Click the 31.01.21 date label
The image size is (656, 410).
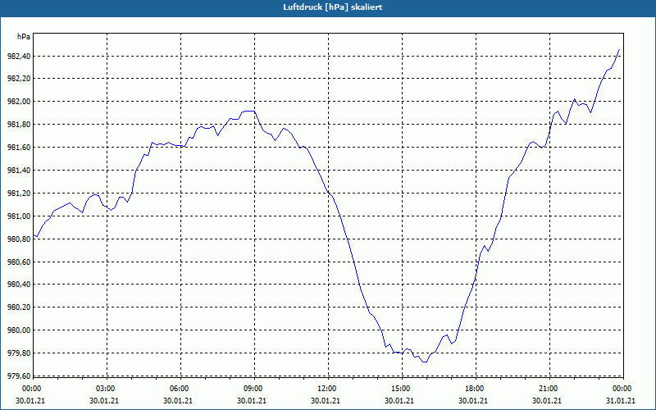tap(621, 401)
